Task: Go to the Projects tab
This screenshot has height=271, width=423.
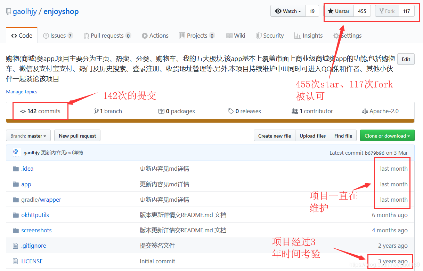Action: [x=197, y=36]
